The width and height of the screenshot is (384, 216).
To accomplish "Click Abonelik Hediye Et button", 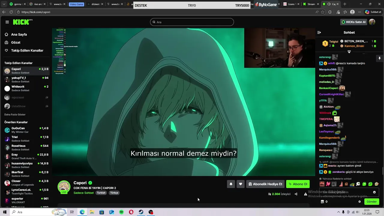I will (x=265, y=184).
